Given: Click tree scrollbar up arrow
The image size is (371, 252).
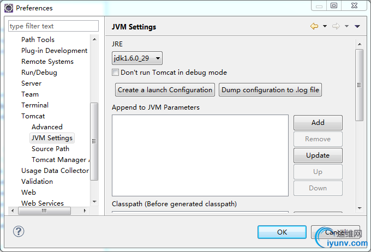Looking at the screenshot, I should coord(94,39).
